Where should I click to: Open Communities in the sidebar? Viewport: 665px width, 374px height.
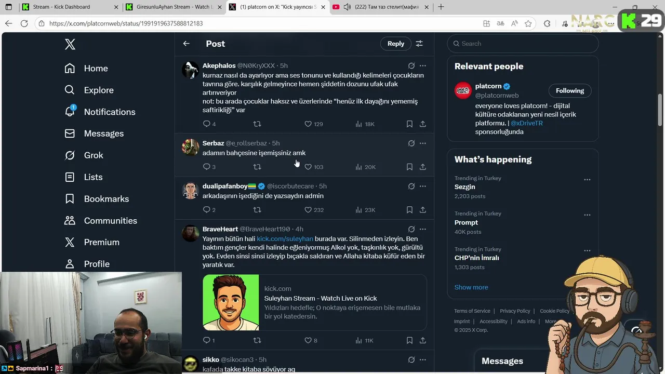tap(101, 221)
